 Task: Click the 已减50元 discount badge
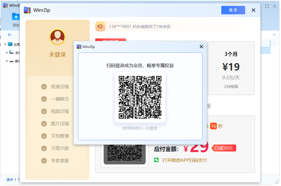(x=224, y=148)
